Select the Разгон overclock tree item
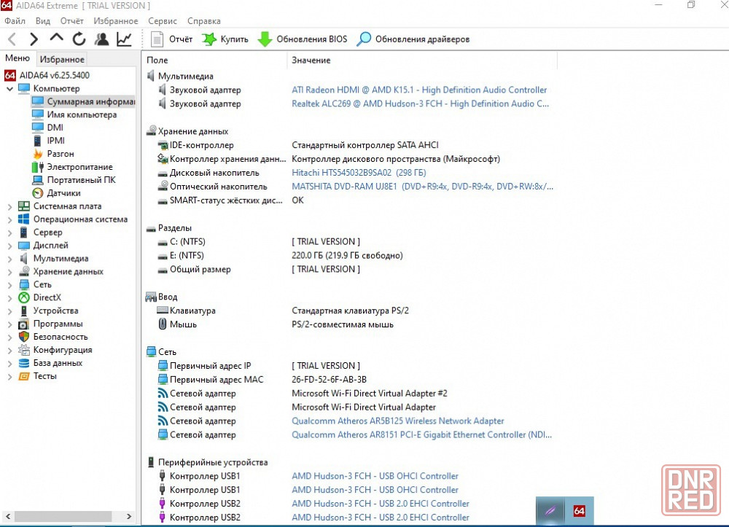The image size is (729, 527). 61,154
